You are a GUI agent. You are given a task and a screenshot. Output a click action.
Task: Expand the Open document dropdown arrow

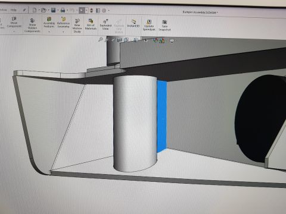48,10
